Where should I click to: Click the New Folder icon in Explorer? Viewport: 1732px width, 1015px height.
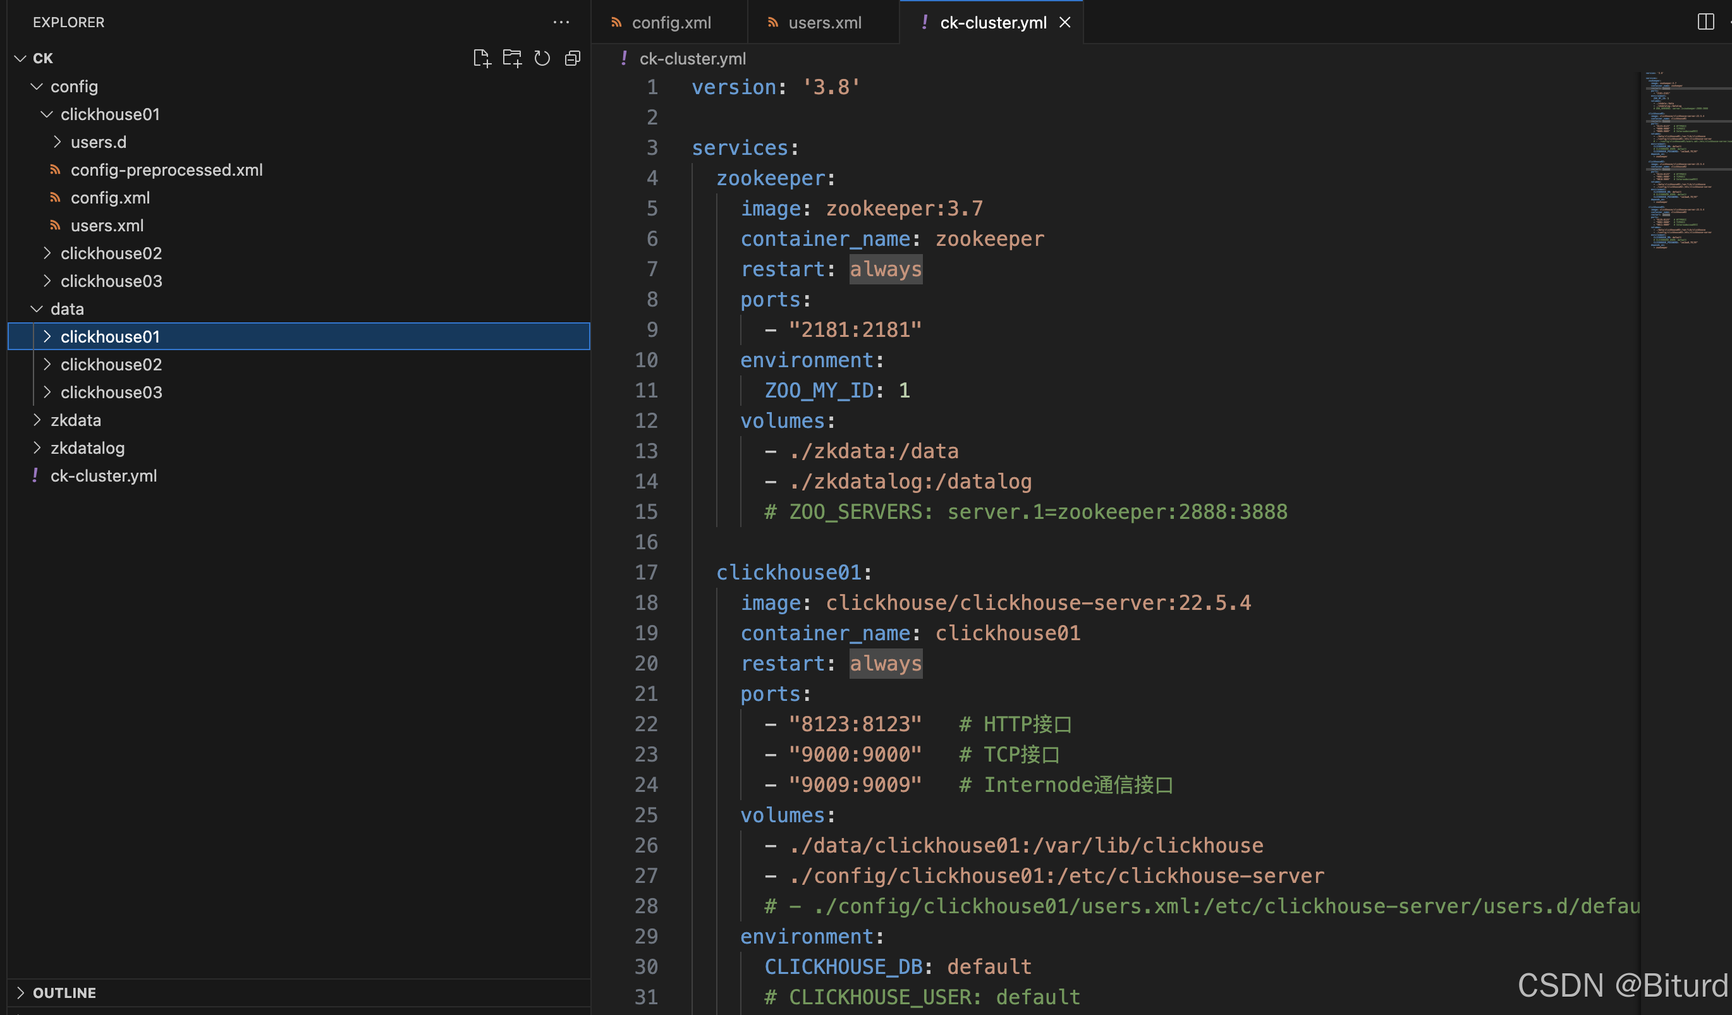pos(512,58)
